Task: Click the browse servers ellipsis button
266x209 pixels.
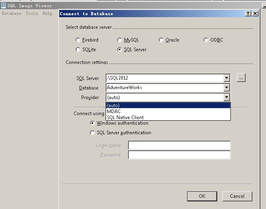Action: tap(241, 78)
